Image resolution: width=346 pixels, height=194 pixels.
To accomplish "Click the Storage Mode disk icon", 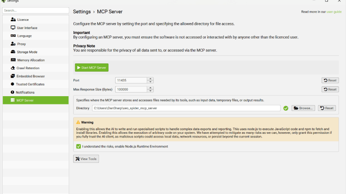I will 13,52.
